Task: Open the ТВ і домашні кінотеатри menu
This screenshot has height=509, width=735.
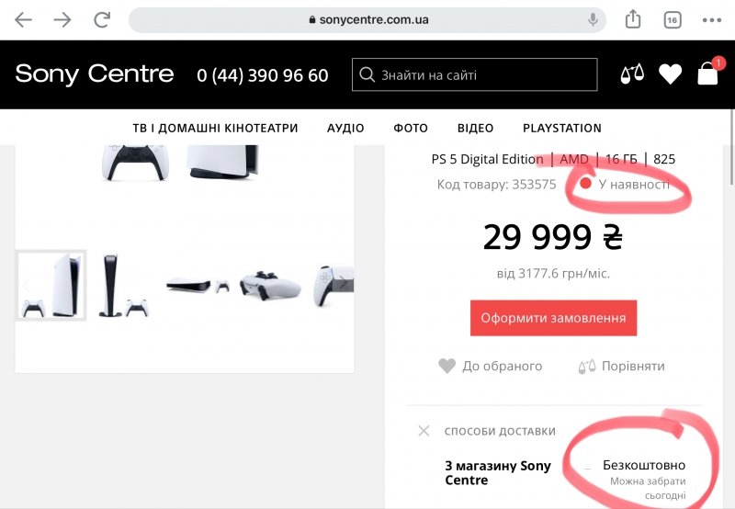Action: [x=215, y=128]
